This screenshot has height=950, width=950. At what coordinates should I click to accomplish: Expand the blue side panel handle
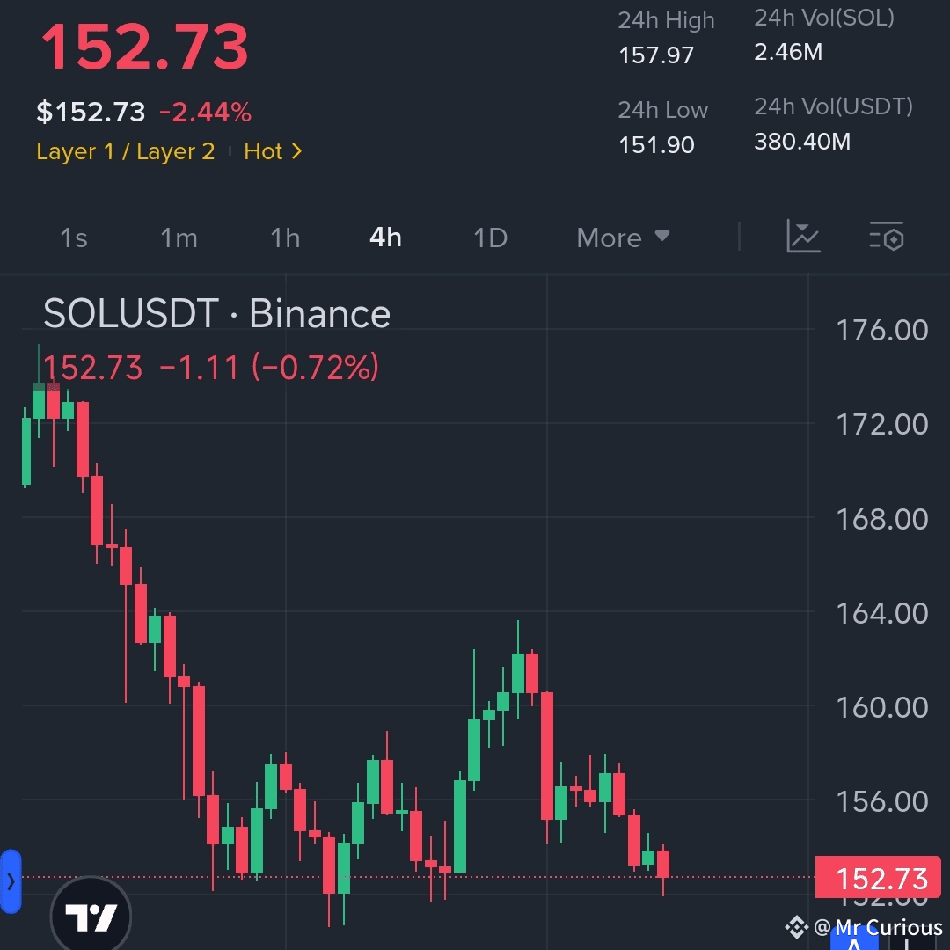click(x=11, y=881)
